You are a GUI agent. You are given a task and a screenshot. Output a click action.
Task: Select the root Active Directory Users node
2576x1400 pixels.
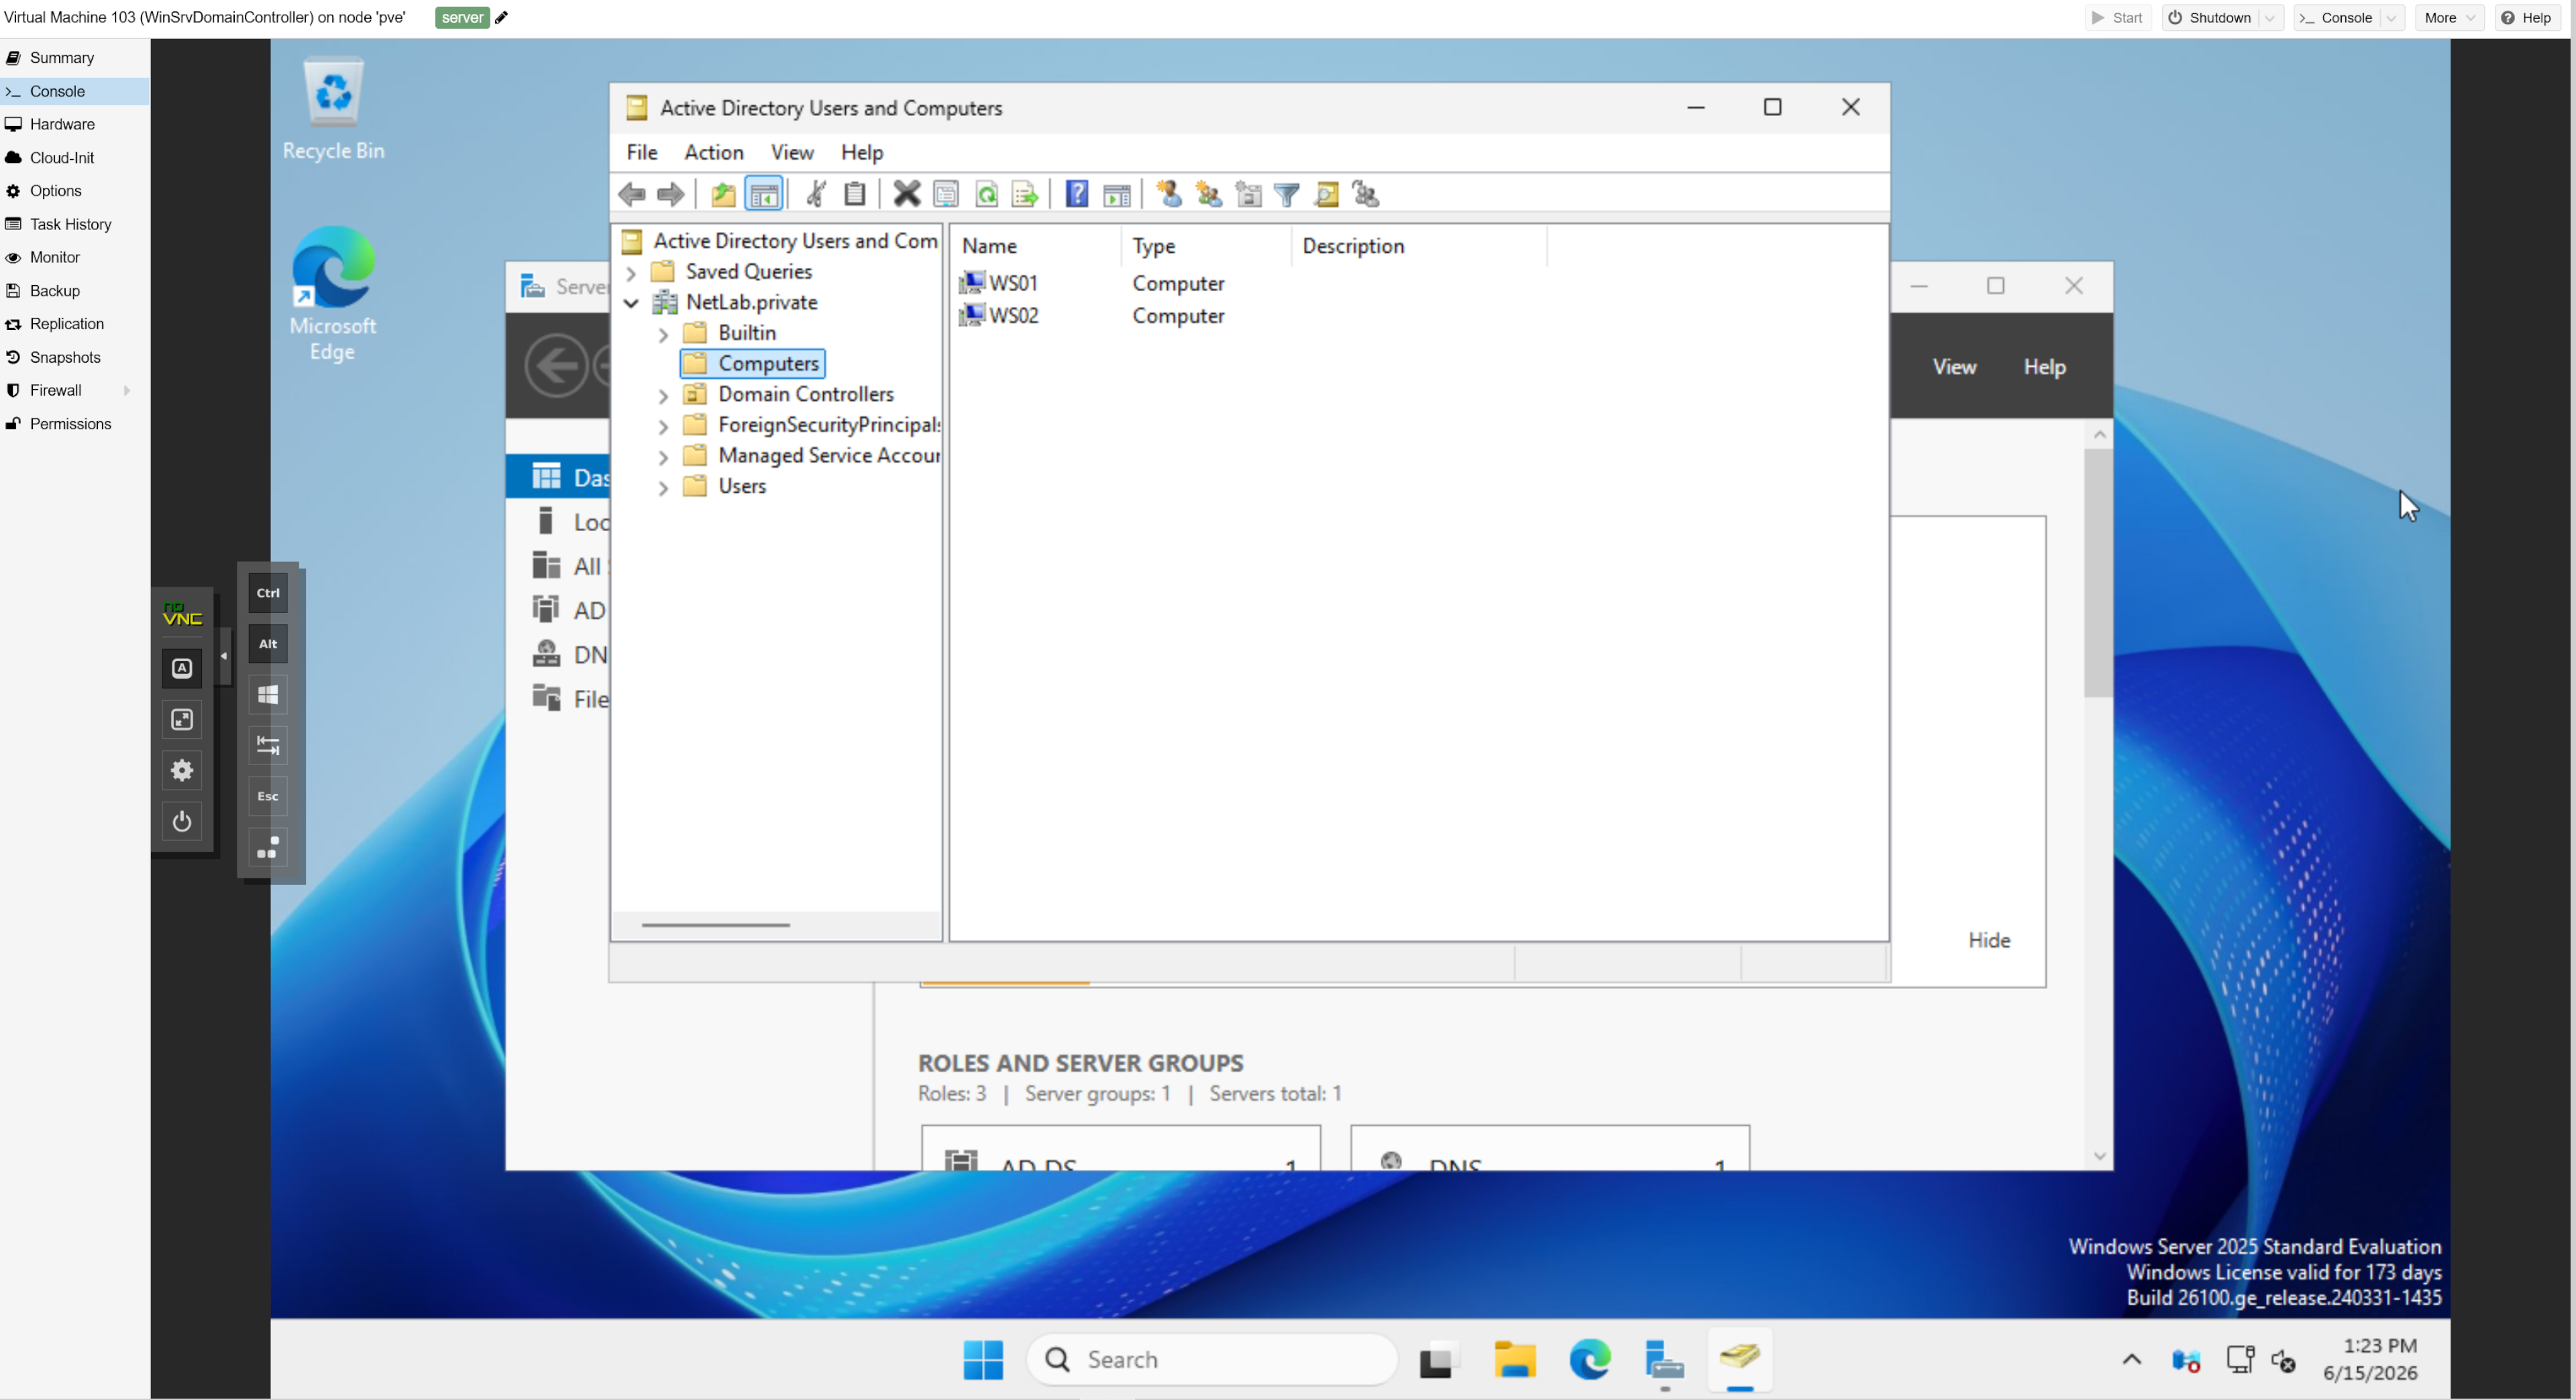(x=780, y=241)
